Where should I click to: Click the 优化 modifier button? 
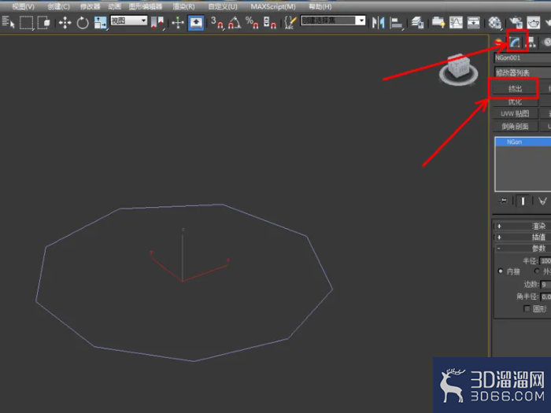pyautogui.click(x=515, y=101)
